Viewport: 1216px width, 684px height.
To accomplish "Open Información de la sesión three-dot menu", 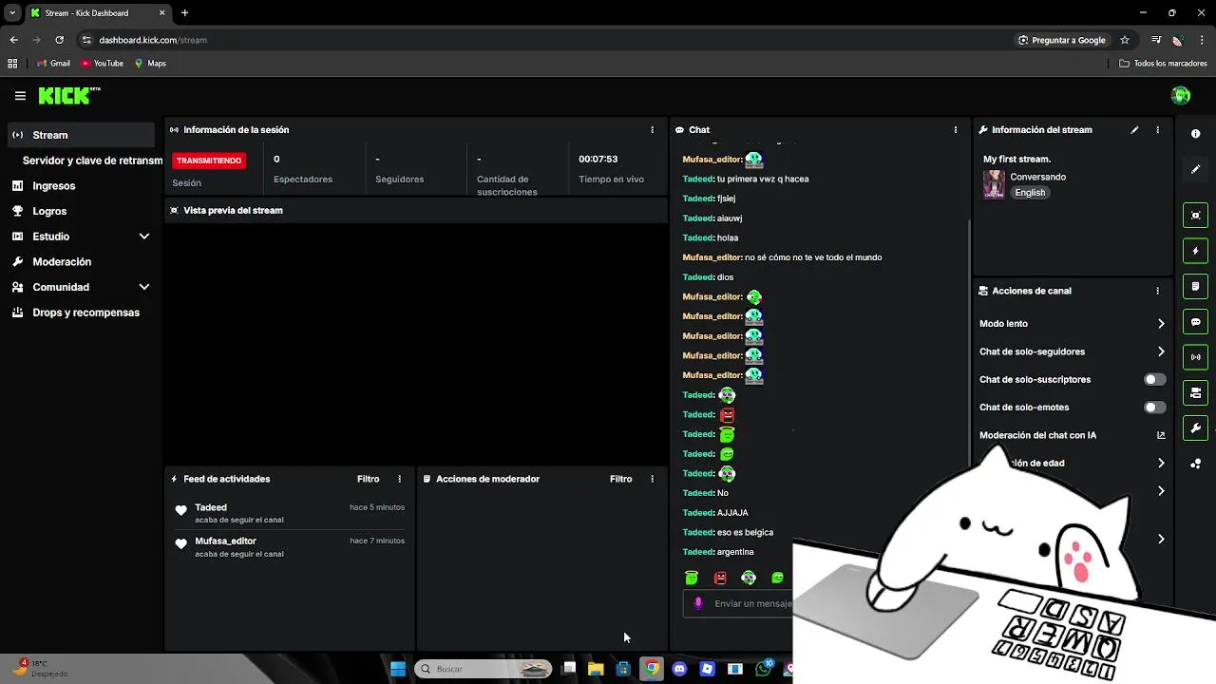I will [x=652, y=130].
